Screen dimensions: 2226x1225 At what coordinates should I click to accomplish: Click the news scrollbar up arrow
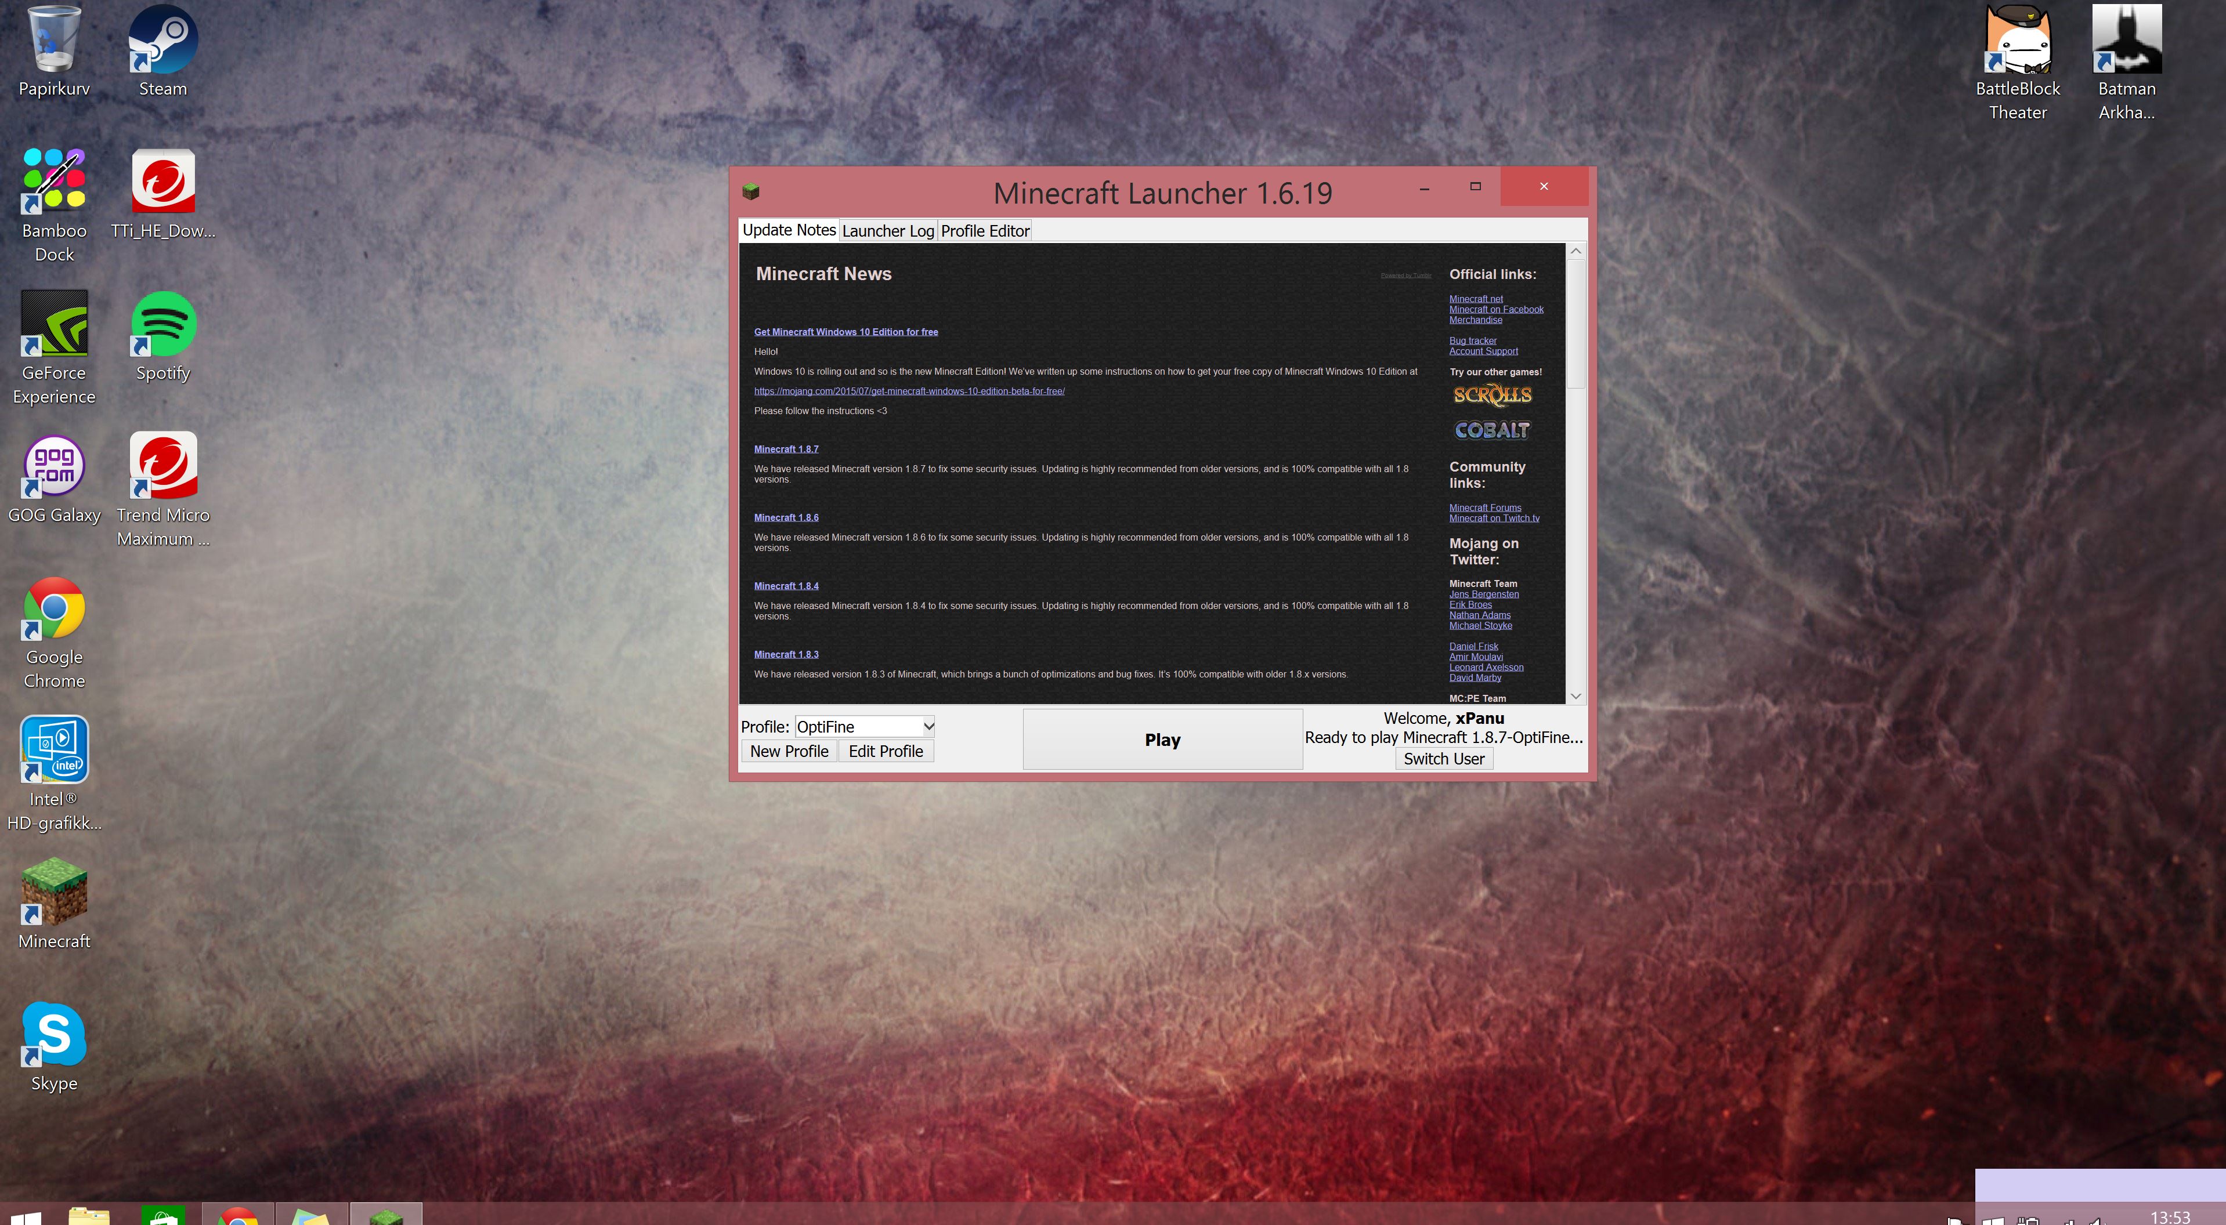pyautogui.click(x=1575, y=251)
